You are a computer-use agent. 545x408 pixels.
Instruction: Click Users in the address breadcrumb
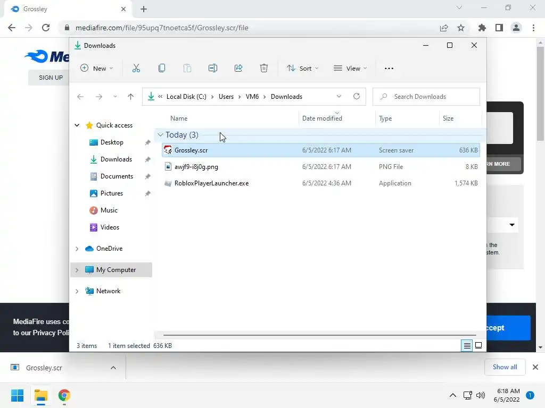click(226, 97)
